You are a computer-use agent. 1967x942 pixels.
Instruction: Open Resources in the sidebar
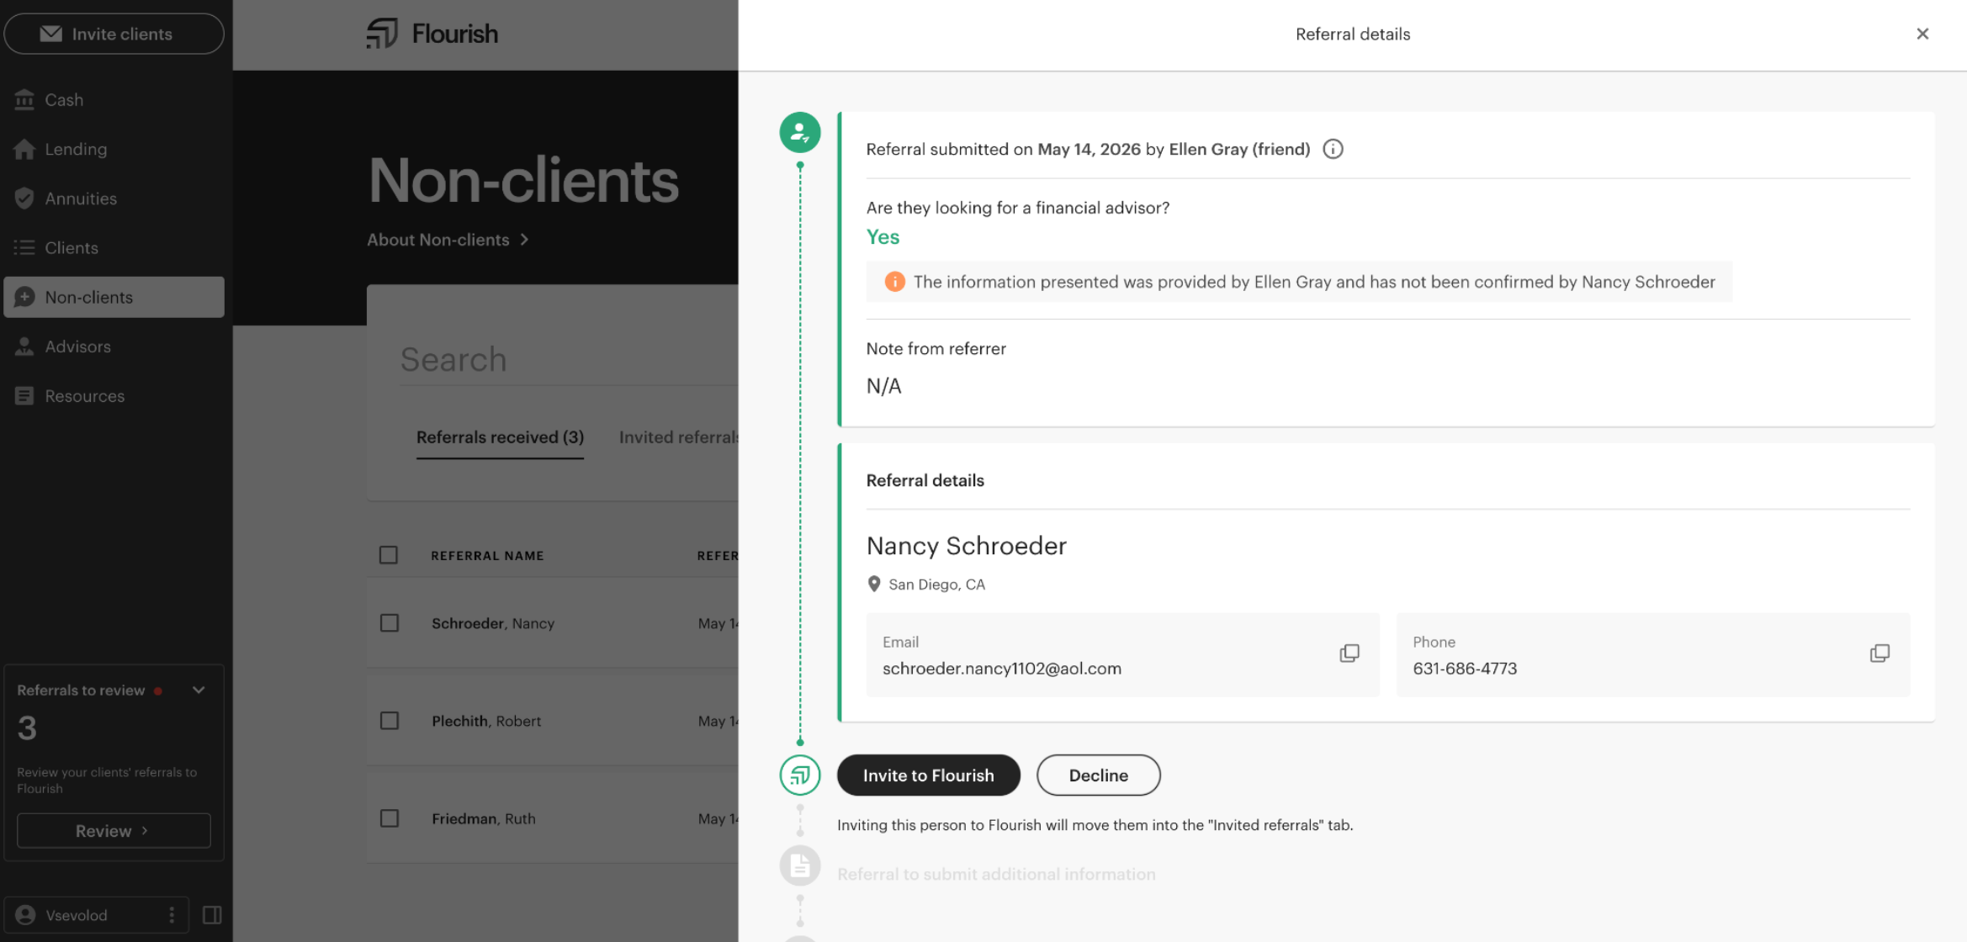(114, 396)
